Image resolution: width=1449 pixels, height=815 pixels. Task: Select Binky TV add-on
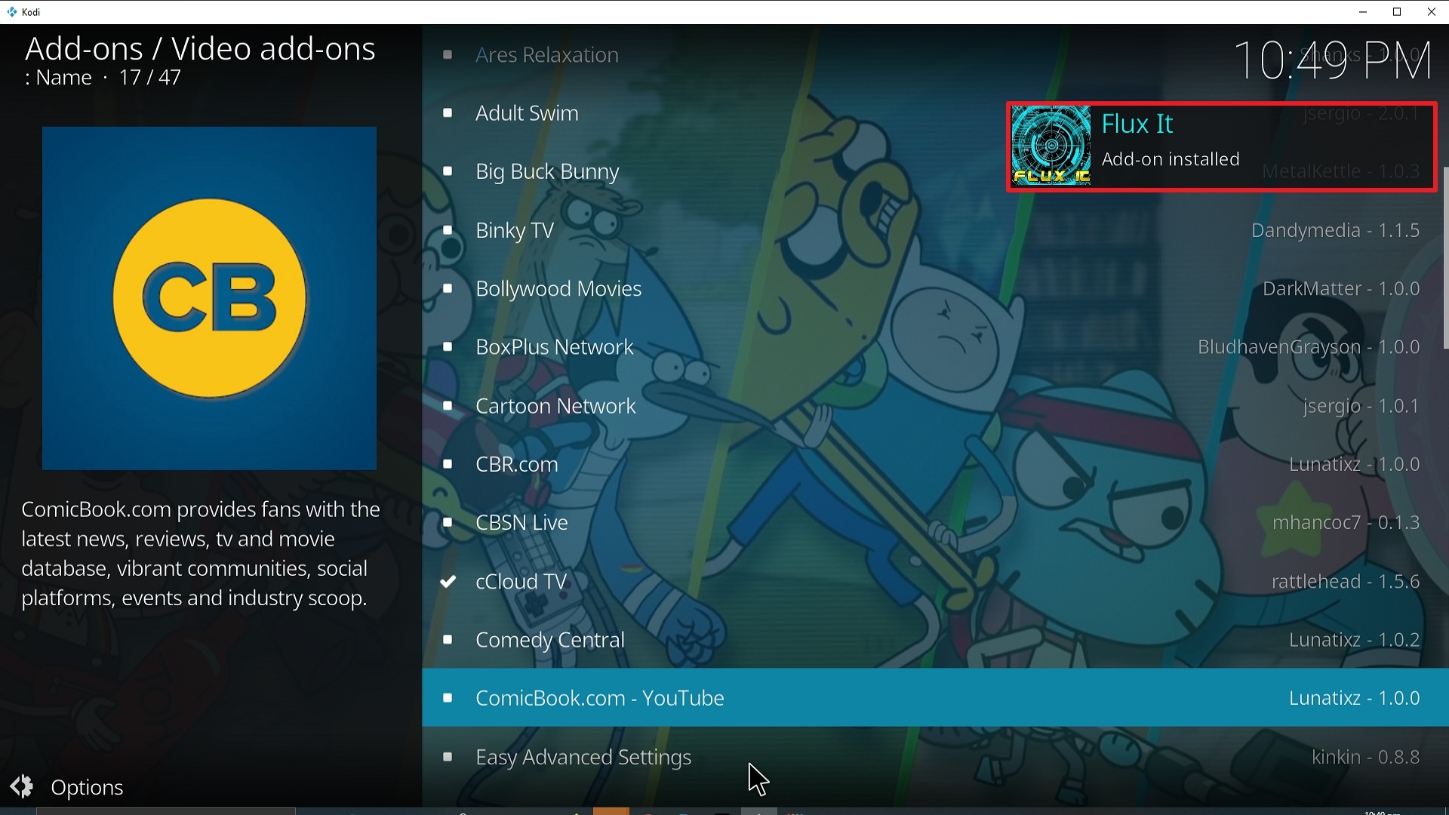(935, 230)
